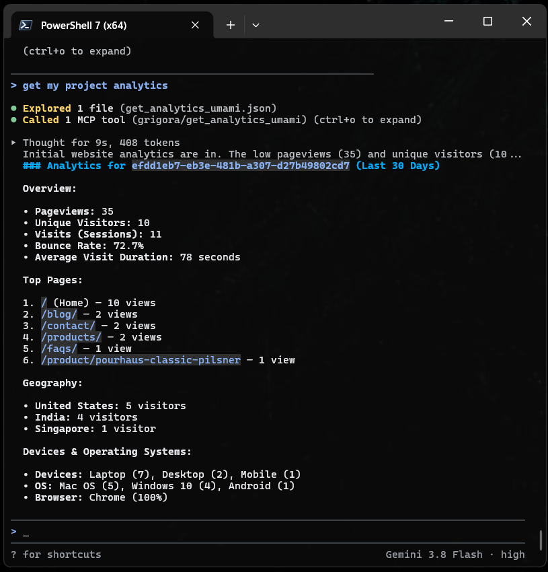Viewport: 548px width, 572px height.
Task: Open the new-tab profile dropdown
Action: coord(256,25)
